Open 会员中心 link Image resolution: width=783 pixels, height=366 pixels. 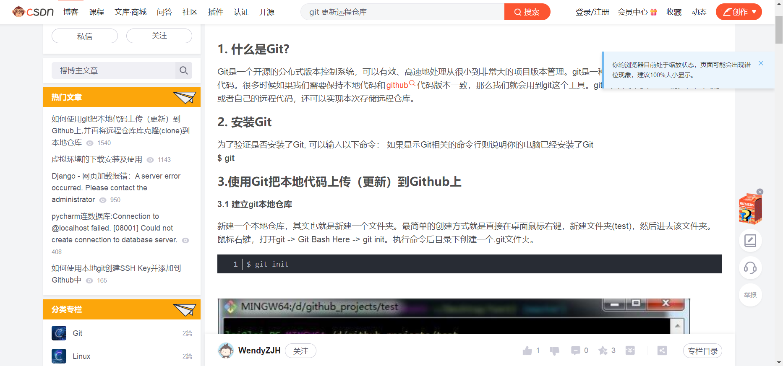click(x=637, y=12)
